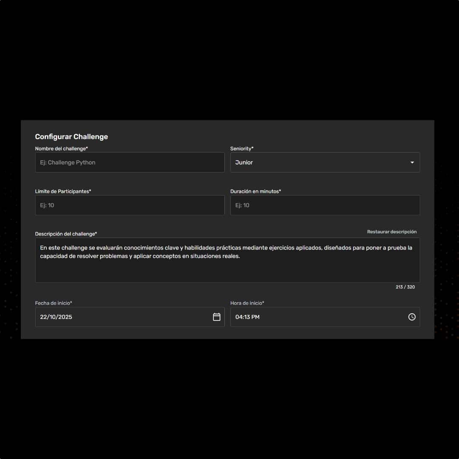Click into Límite de Participantes input
The height and width of the screenshot is (459, 459).
130,205
